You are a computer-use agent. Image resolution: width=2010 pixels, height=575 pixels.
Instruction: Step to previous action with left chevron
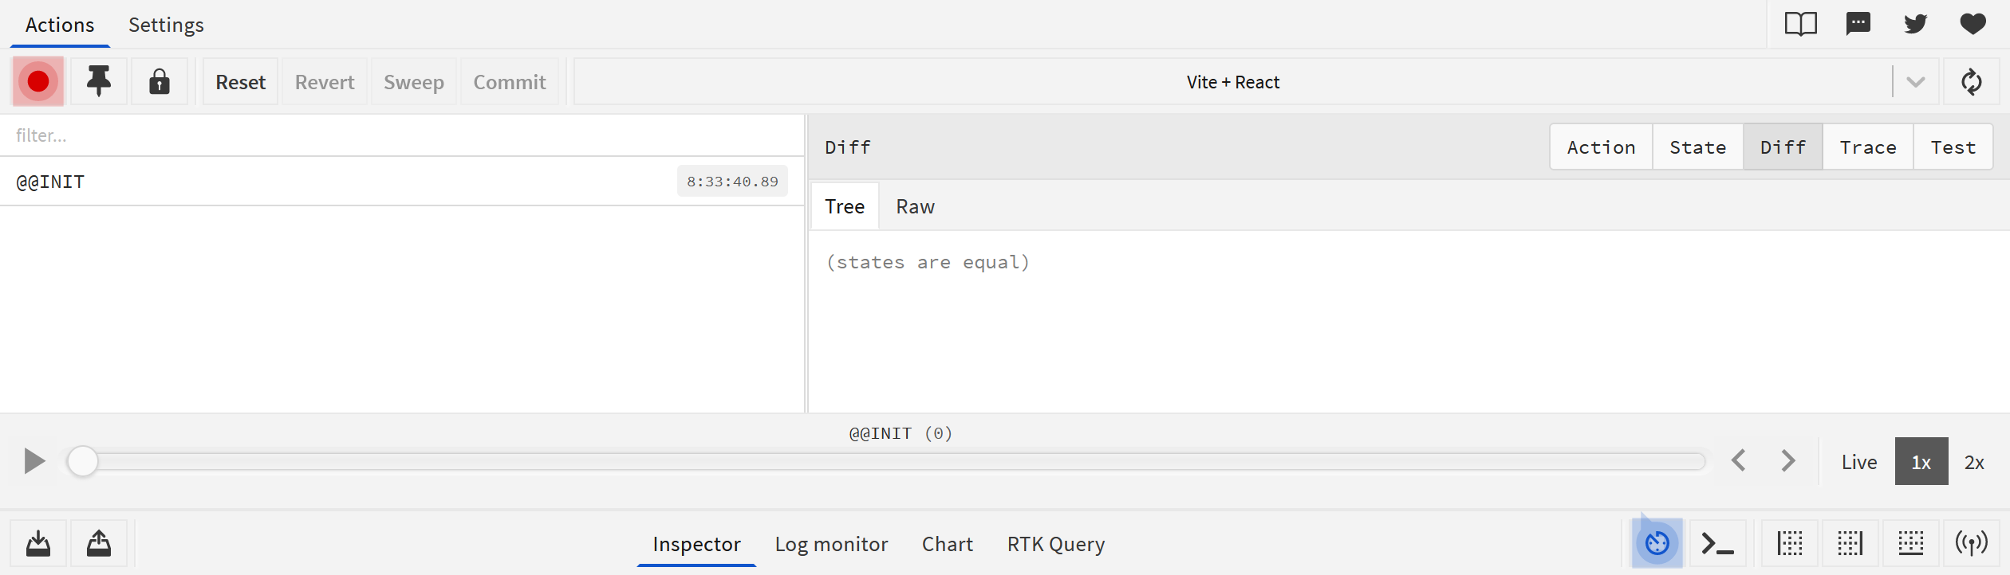click(1739, 461)
